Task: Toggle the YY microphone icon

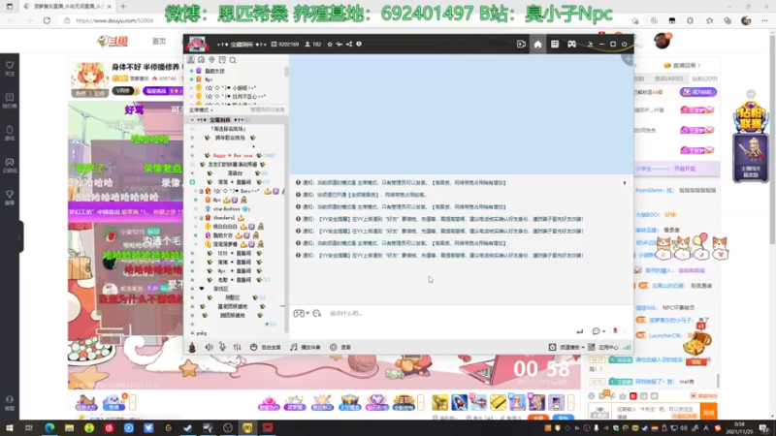Action: tap(223, 347)
